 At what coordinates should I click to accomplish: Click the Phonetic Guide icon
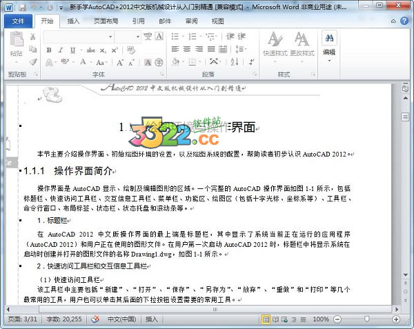pos(148,36)
